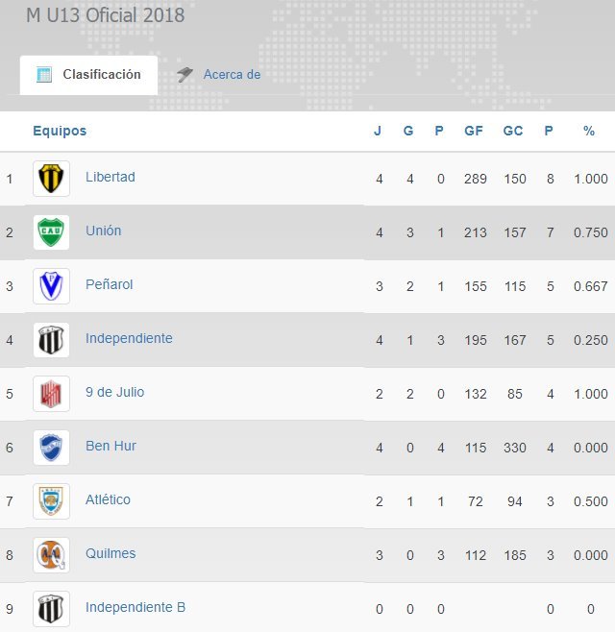Click the Quilmes team crest icon

51,555
